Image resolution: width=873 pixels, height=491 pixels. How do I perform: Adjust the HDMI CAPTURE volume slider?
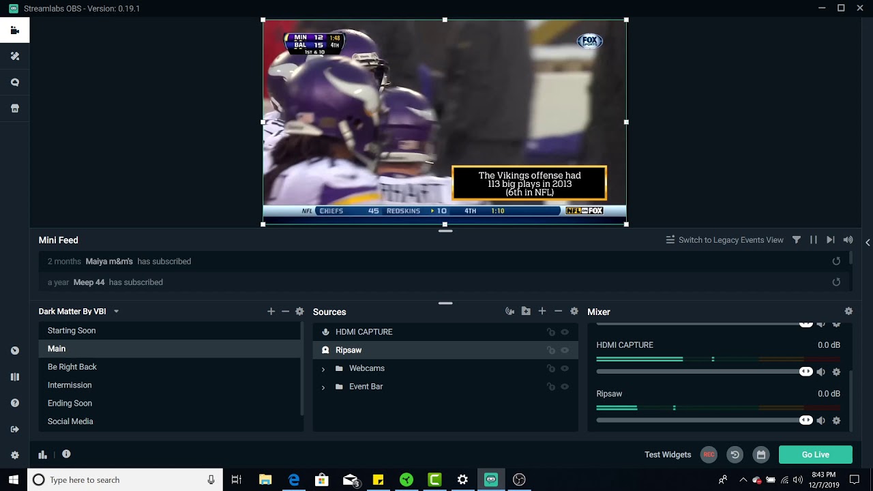tap(705, 372)
